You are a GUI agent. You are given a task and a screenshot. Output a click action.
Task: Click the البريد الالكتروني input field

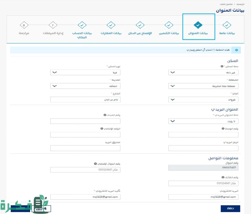203,197
